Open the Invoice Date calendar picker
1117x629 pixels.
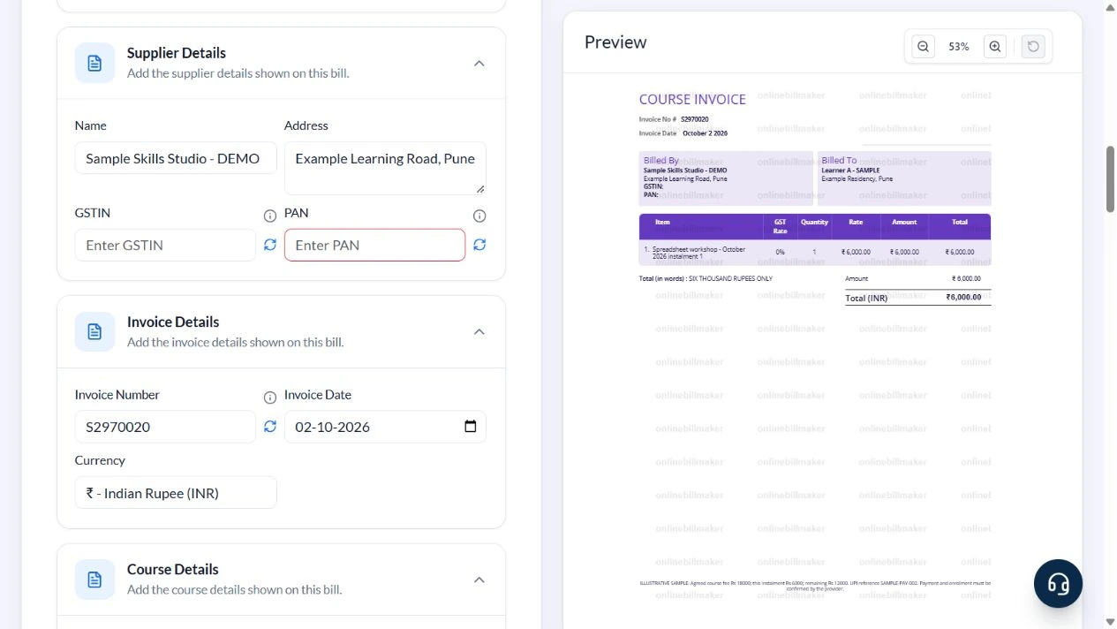point(471,427)
